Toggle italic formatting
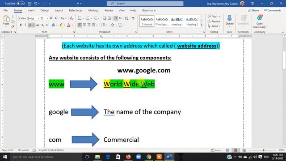Image resolution: width=286 pixels, height=161 pixels. (x=25, y=25)
